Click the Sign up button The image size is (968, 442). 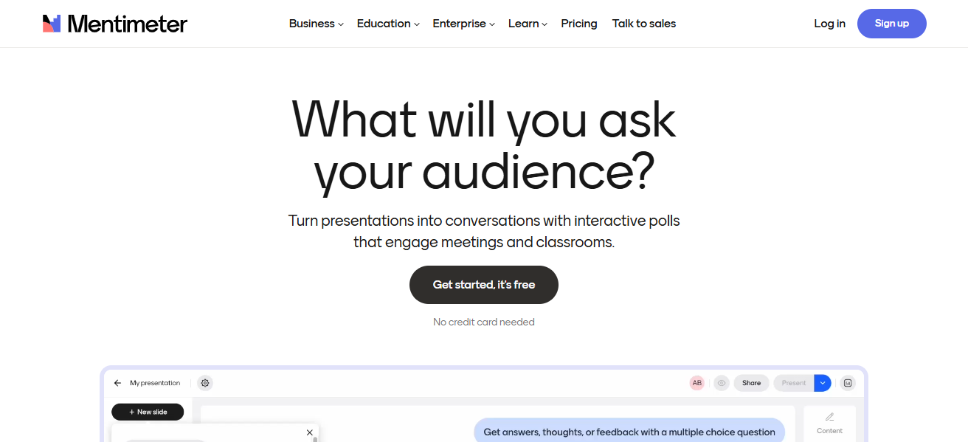click(892, 24)
